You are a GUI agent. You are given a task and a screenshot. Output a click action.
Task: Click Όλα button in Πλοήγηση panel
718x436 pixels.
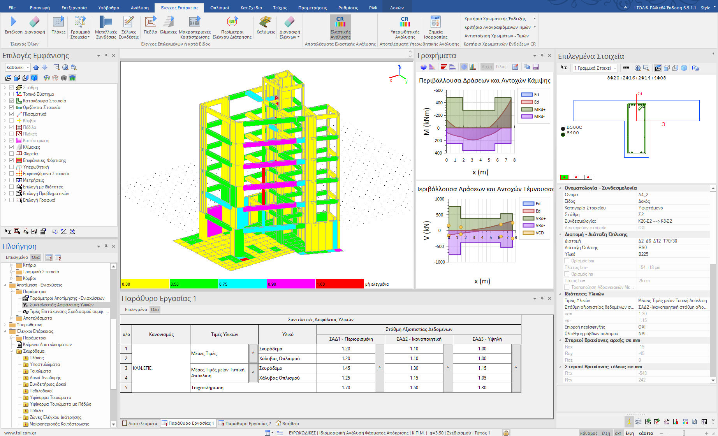point(36,257)
